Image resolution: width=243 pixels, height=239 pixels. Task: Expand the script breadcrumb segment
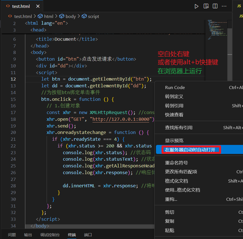click(93, 17)
